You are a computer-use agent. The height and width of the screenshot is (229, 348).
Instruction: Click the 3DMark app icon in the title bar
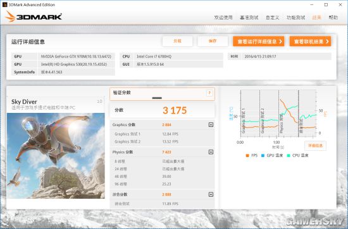[x=4, y=4]
